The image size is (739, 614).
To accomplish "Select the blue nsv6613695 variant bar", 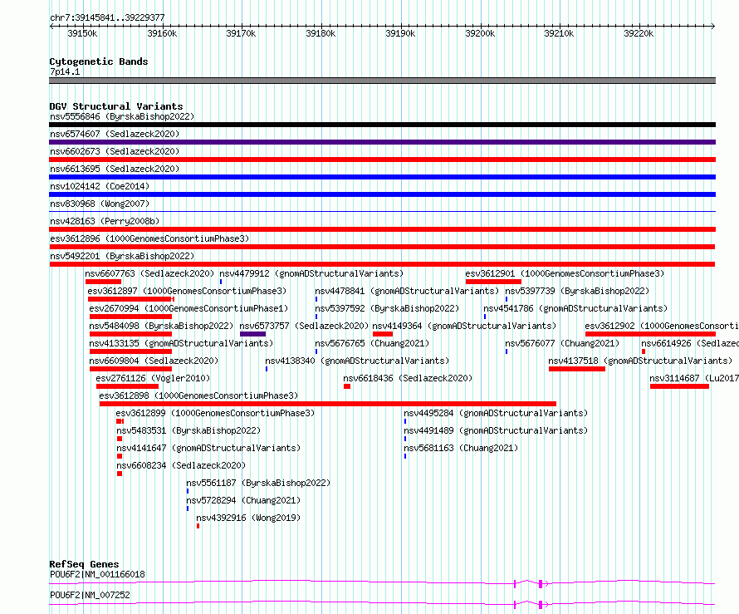I will click(x=382, y=177).
